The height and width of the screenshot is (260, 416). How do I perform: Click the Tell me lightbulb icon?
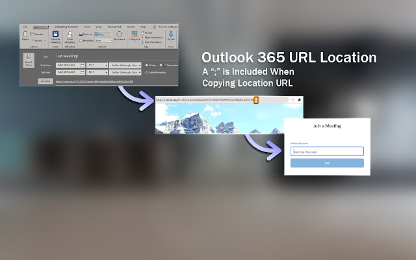coord(155,27)
